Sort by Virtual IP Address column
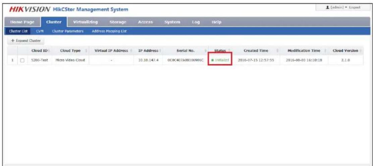The width and height of the screenshot is (373, 166). point(111,51)
